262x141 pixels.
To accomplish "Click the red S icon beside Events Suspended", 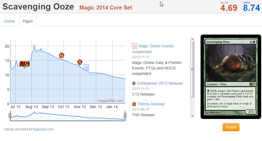I will [x=134, y=46].
